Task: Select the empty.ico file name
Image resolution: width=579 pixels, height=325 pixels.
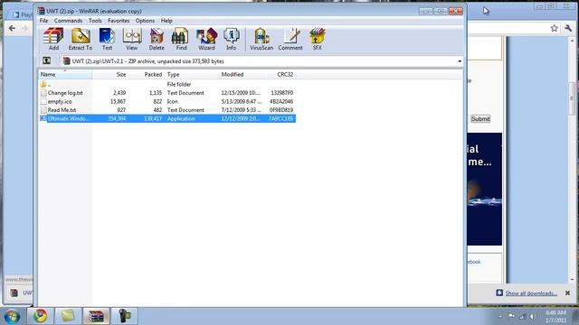Action: click(60, 101)
